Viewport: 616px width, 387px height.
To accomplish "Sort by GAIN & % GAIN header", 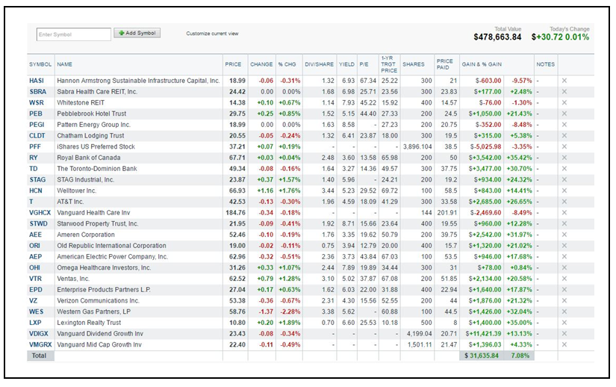I will [x=482, y=64].
